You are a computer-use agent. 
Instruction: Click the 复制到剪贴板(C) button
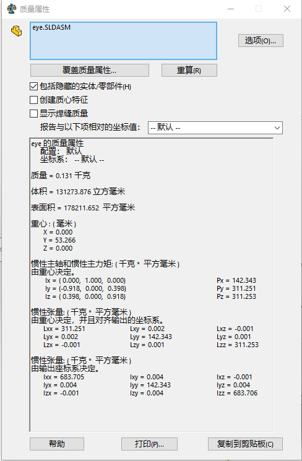pos(245,444)
